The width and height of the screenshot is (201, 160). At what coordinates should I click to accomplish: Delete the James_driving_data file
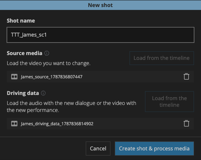coord(186,123)
